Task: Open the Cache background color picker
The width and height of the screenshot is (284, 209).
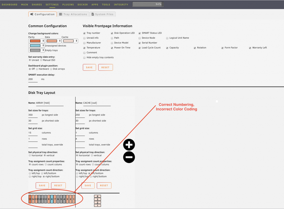Action: tap(70, 41)
